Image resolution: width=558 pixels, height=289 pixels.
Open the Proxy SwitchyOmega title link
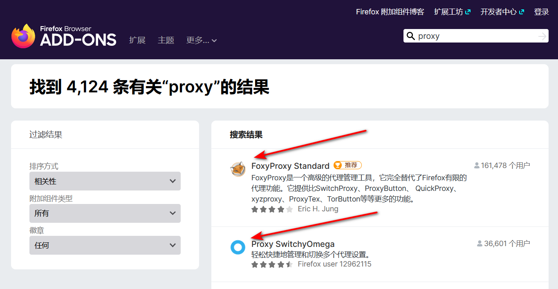[x=293, y=244]
